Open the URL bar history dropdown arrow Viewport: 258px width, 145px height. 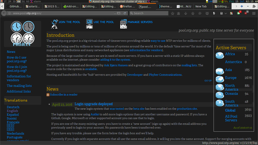[x=115, y=13]
